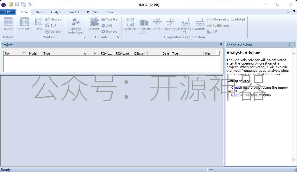
Task: Click the New workset icon
Action: pos(39,22)
